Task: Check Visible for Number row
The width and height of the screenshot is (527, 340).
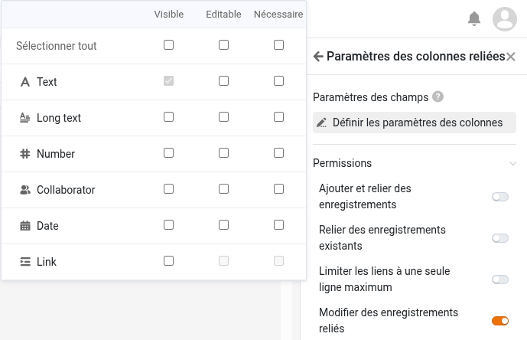Action: 169,153
